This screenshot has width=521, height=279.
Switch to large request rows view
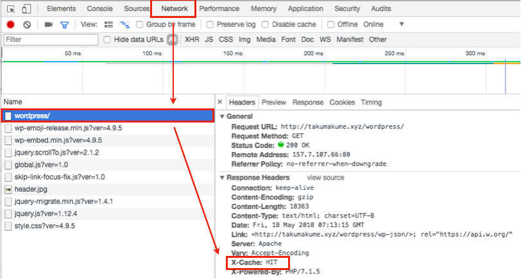point(108,24)
